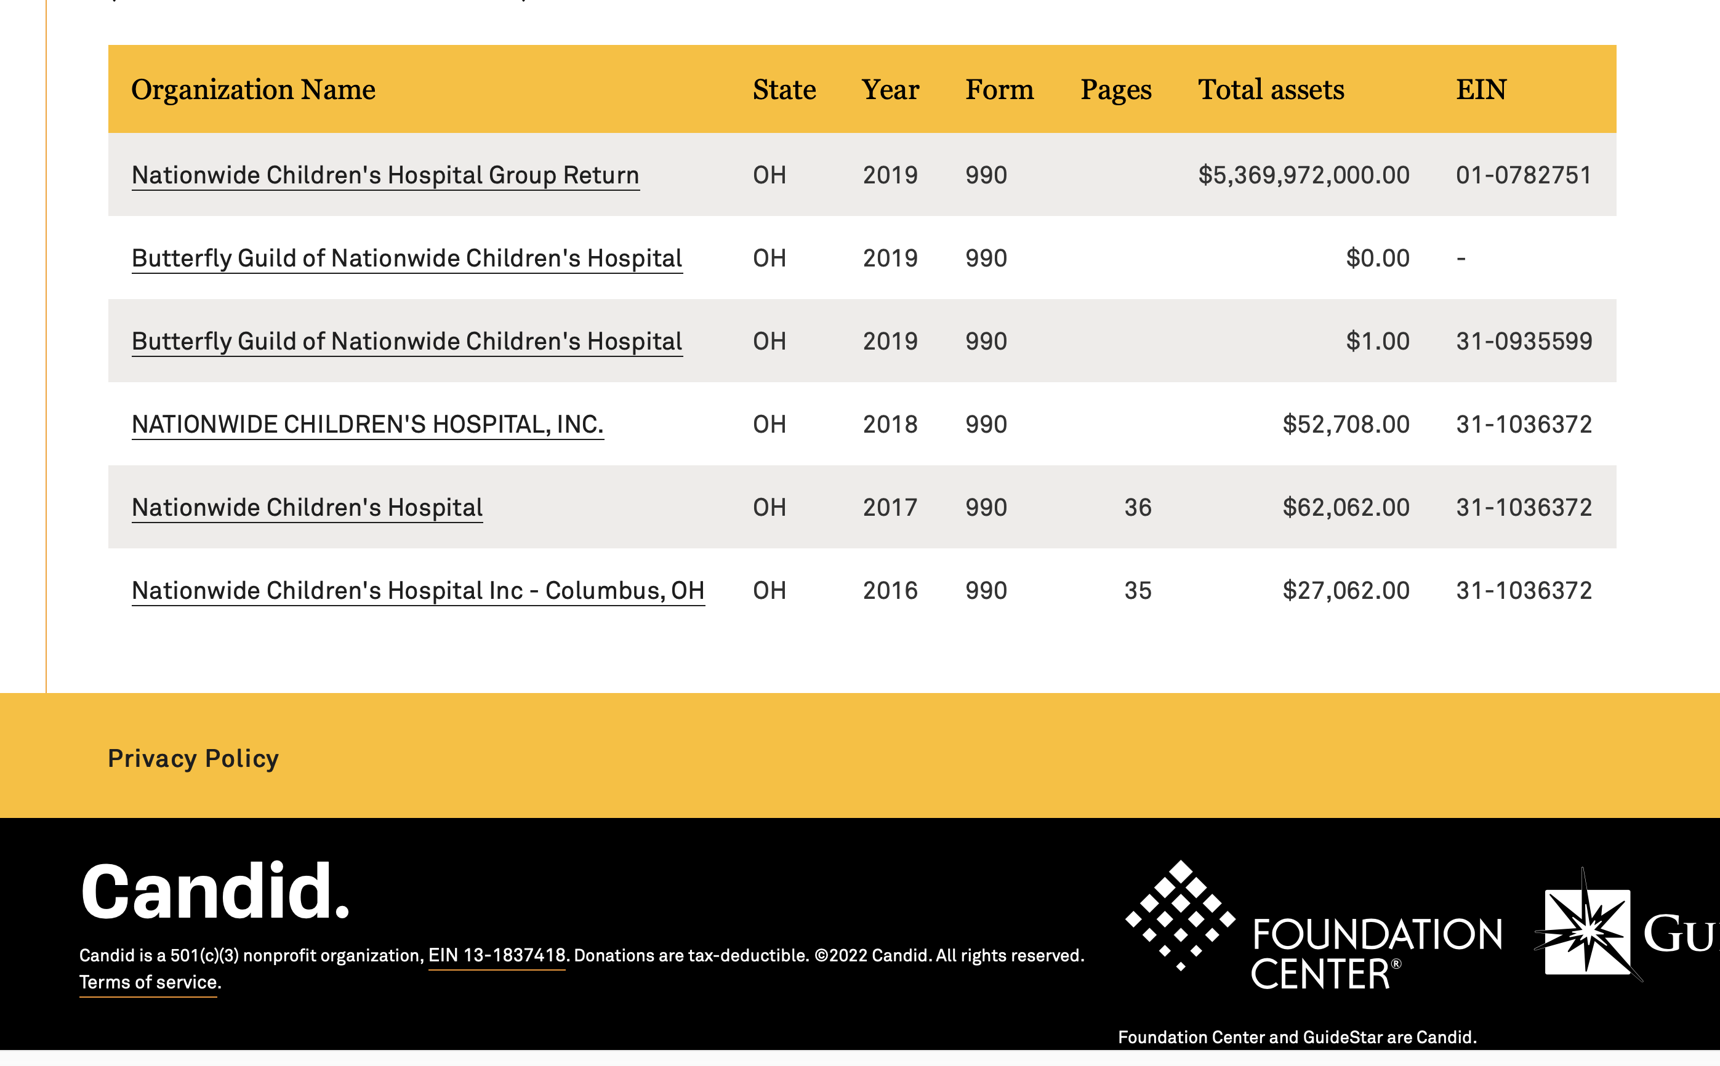
Task: Click the Organization Name column header
Action: [x=253, y=89]
